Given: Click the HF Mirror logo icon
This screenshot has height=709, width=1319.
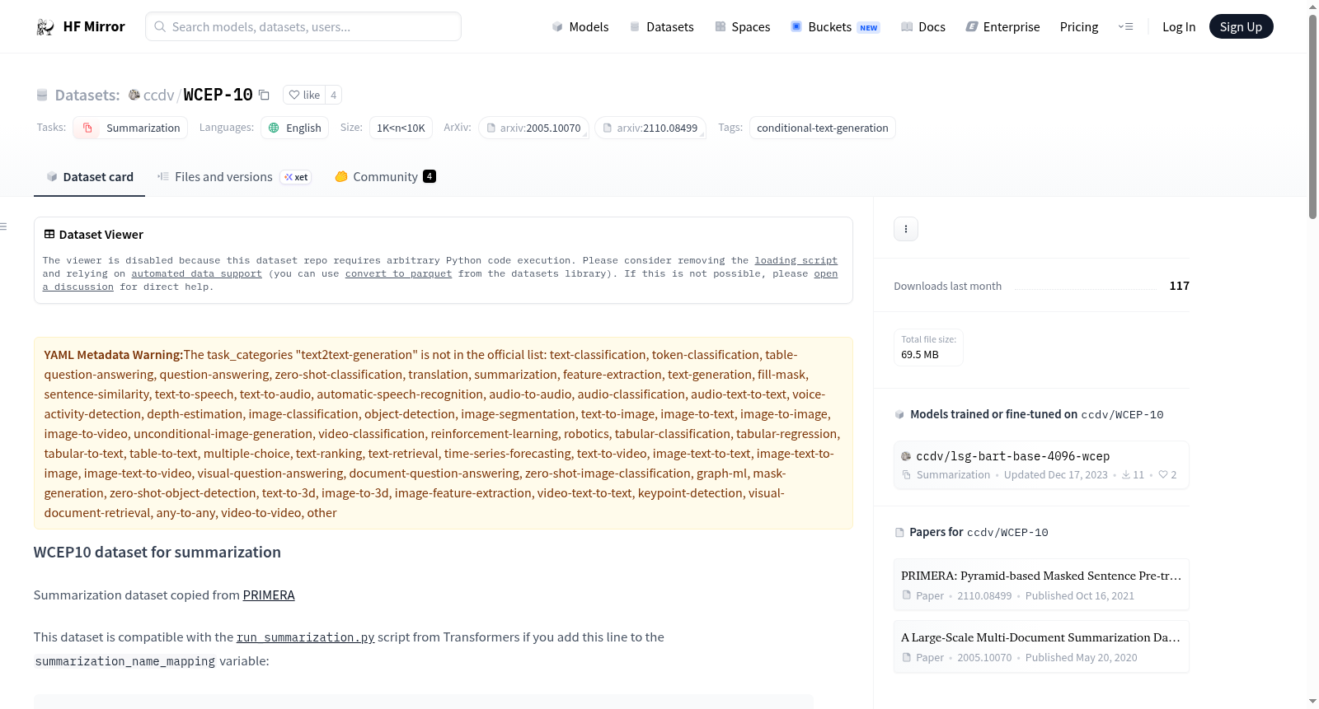Looking at the screenshot, I should [x=45, y=27].
